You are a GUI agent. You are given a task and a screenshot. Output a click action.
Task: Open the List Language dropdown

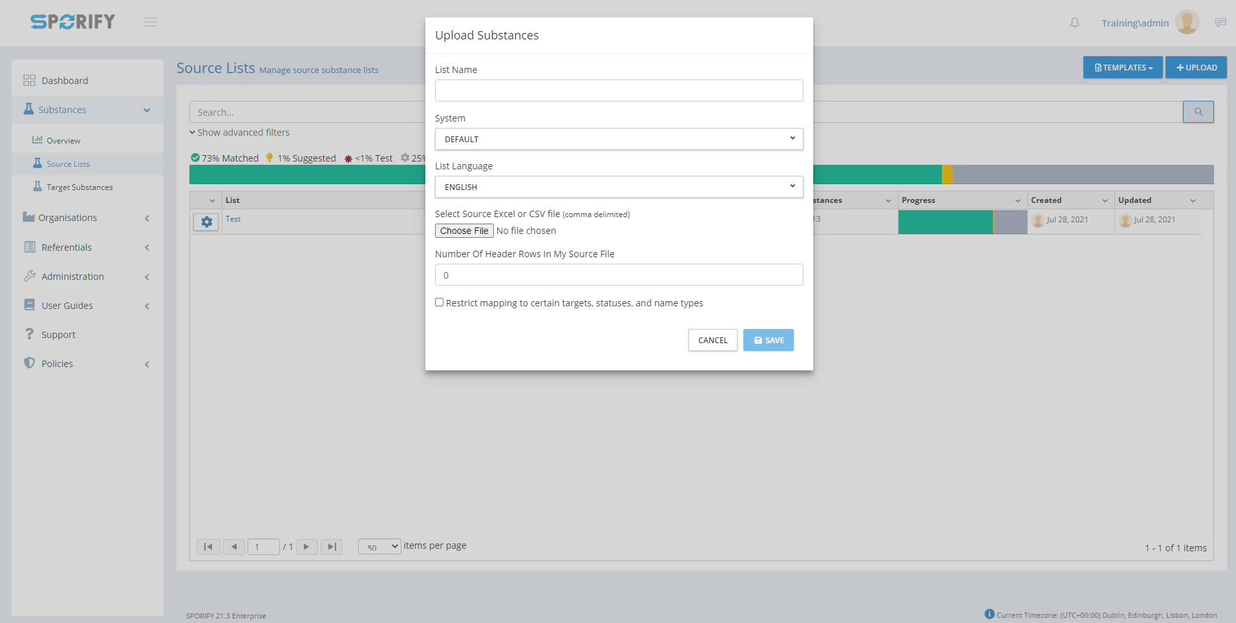point(619,187)
